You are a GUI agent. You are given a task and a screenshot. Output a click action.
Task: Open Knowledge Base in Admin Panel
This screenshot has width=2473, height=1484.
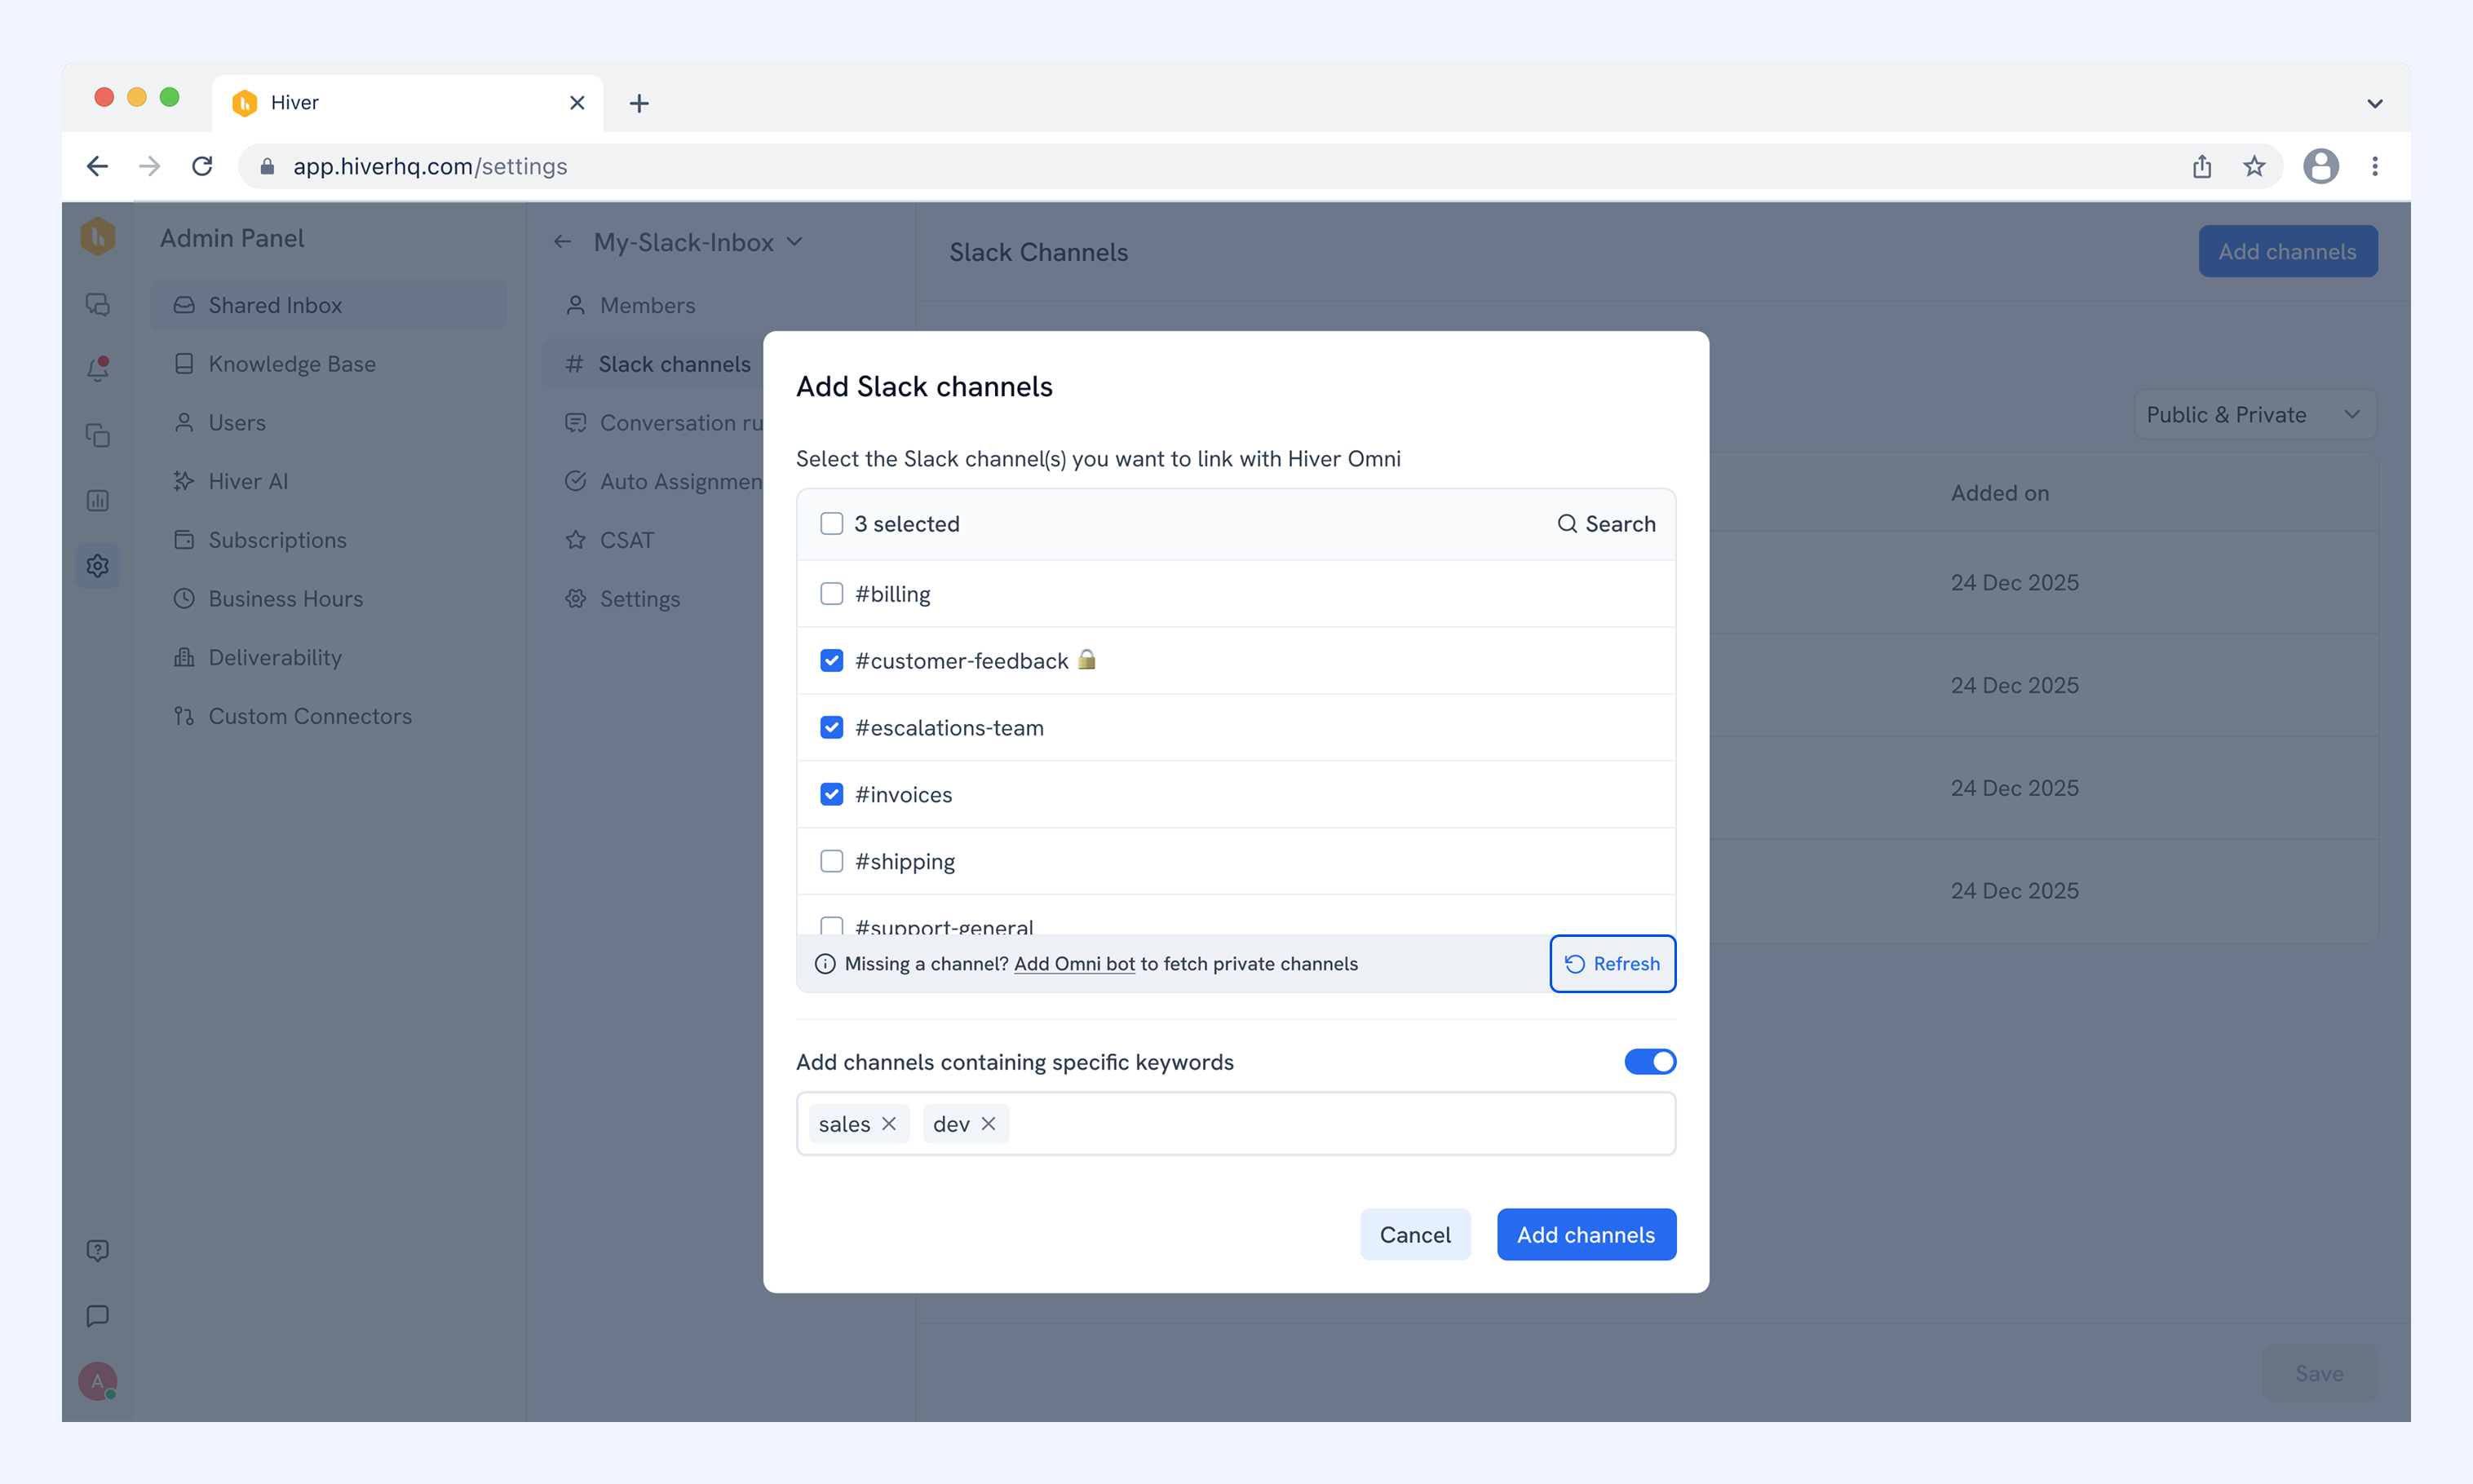tap(291, 364)
